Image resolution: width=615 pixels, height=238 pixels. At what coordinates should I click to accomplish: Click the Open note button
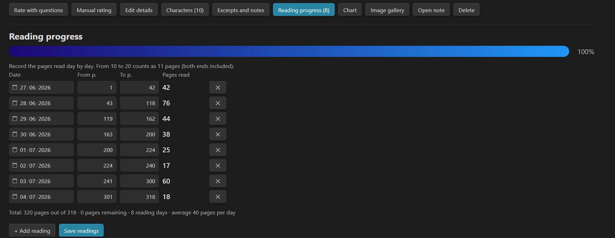click(x=431, y=10)
